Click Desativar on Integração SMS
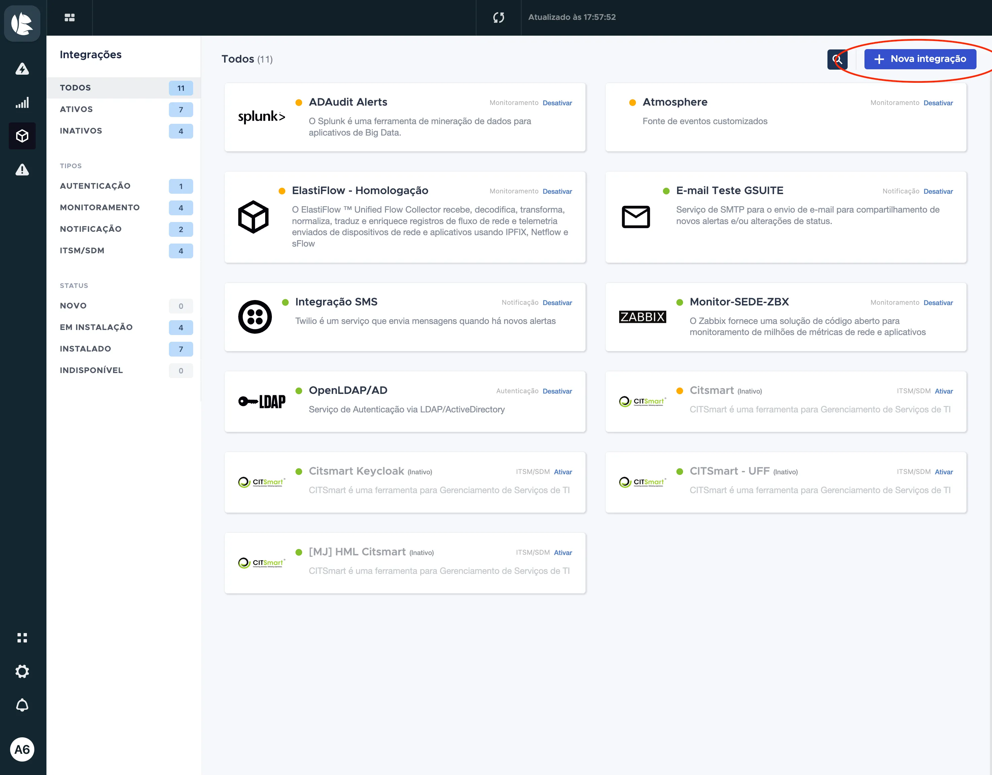The height and width of the screenshot is (775, 992). click(x=557, y=303)
